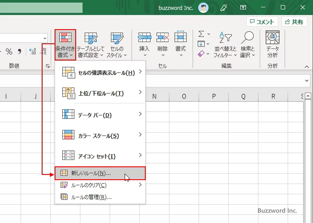Apply comma style format
This screenshot has height=223, width=313.
click(19, 51)
